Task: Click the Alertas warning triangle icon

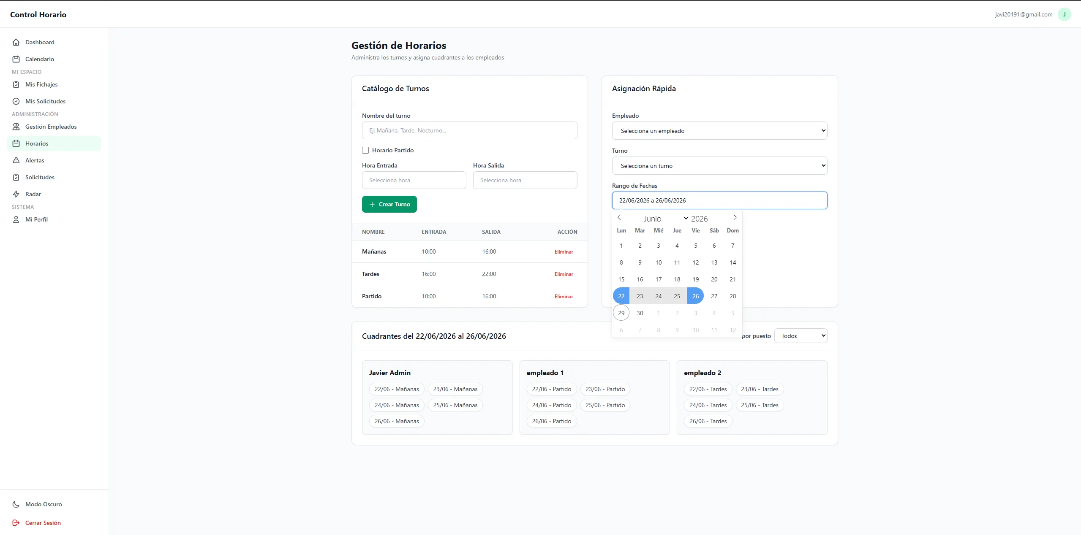Action: (x=16, y=160)
